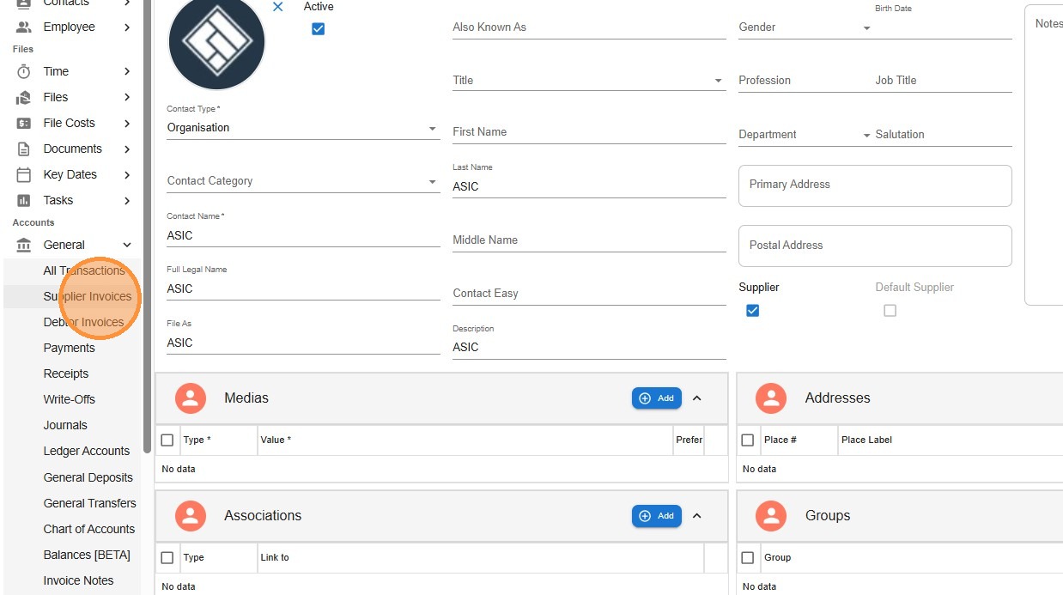Open Write-Offs in sidebar
1063x595 pixels.
70,399
